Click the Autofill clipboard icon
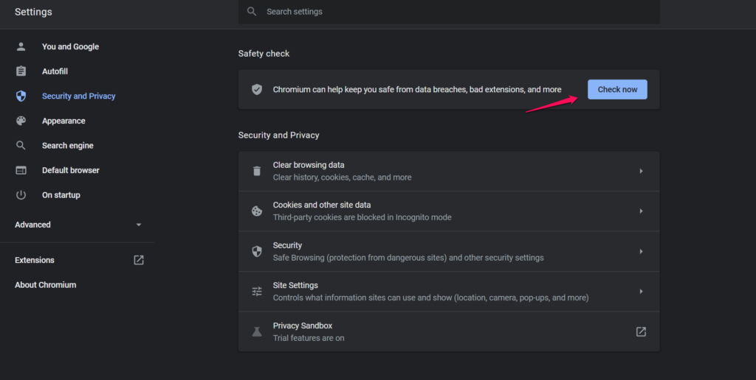The width and height of the screenshot is (756, 380). point(21,71)
